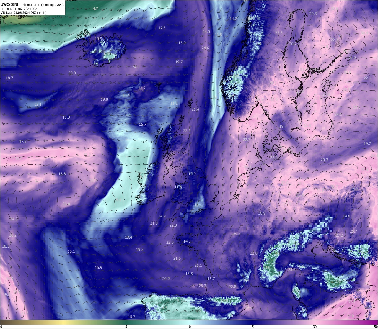Click the 12.9 value over northern England
The height and width of the screenshot is (329, 378).
click(x=192, y=174)
